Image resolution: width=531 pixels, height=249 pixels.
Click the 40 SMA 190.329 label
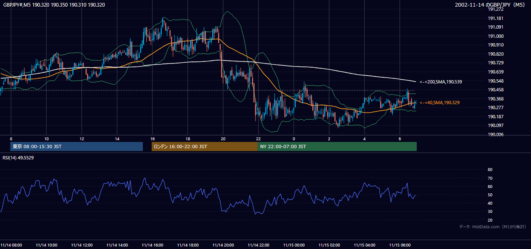[440, 103]
